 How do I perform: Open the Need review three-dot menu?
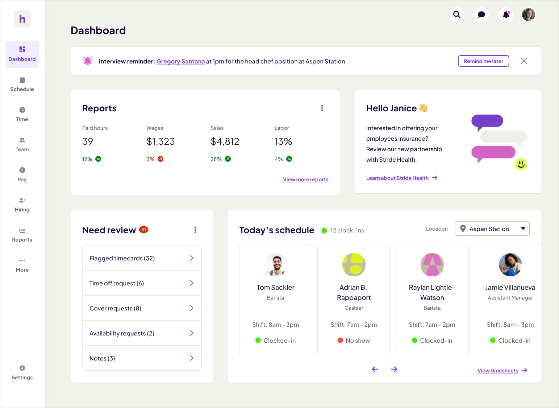[195, 230]
